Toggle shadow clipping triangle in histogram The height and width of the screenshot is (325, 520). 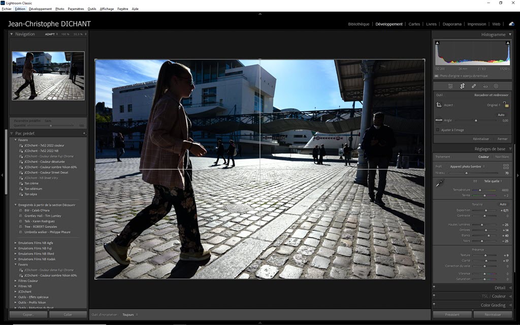tap(437, 43)
